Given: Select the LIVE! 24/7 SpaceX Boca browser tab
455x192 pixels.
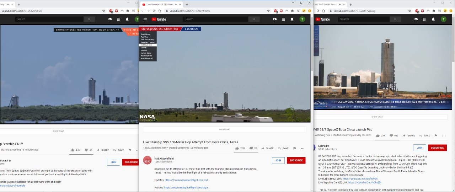Looking at the screenshot, I should click(x=330, y=5).
